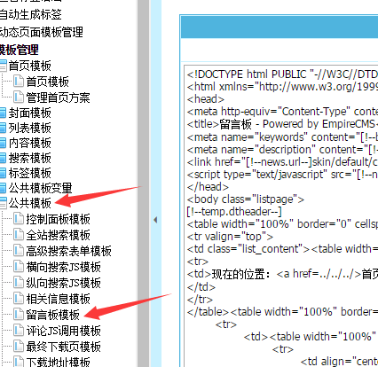Collapse the 公共模板 folder

[x=3, y=203]
